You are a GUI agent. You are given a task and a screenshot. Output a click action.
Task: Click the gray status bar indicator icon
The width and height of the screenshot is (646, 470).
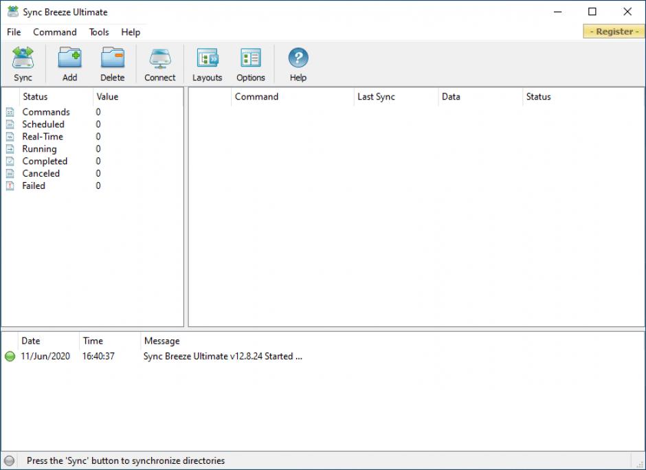tap(9, 461)
